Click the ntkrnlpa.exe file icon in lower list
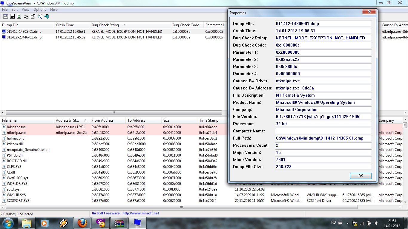Image resolution: width=408 pixels, height=229 pixels. tap(4, 133)
